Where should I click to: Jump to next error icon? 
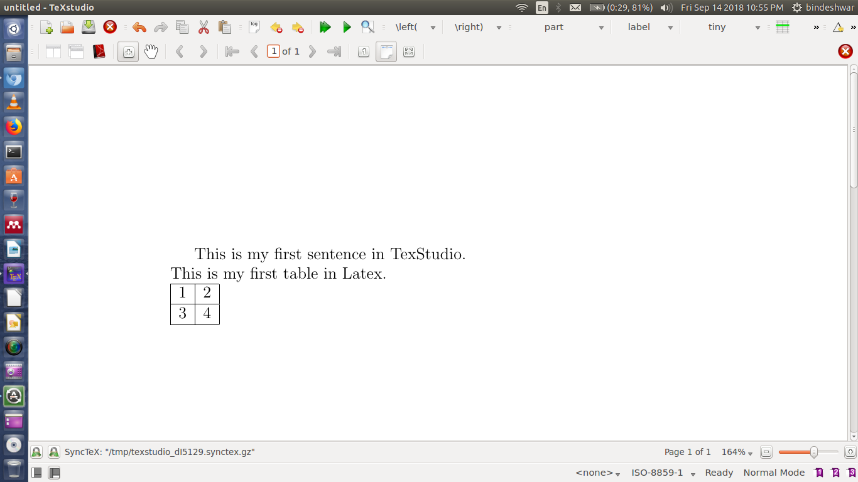(x=297, y=27)
